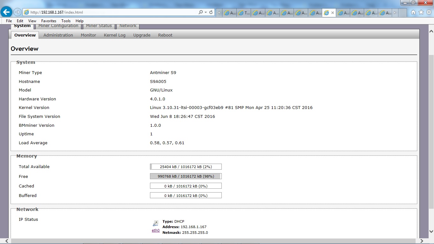The height and width of the screenshot is (244, 434).
Task: Switch to Miner Status tab
Action: [99, 26]
